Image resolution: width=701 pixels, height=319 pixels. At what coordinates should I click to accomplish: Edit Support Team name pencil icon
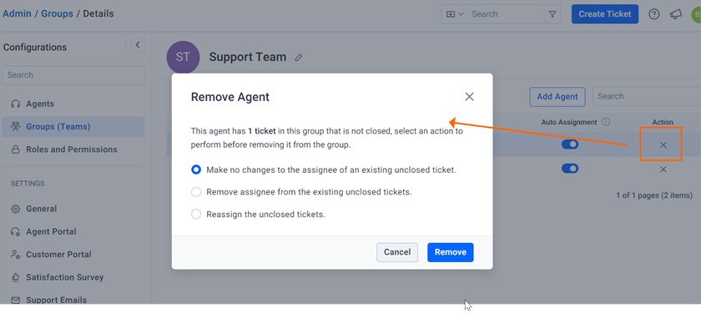pos(299,58)
